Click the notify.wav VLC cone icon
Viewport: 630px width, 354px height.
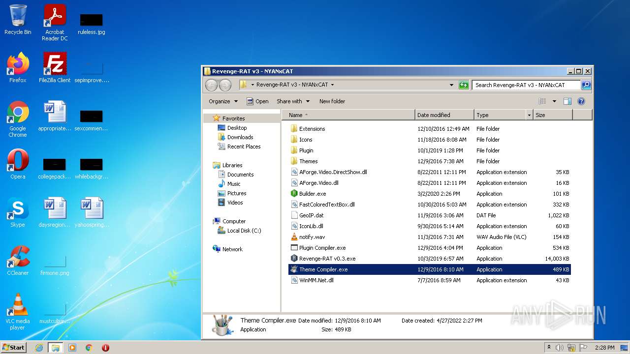294,237
